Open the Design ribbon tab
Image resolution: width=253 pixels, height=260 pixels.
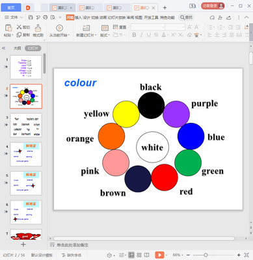(87, 18)
